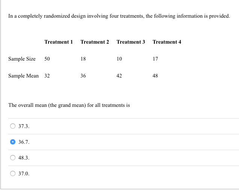Click the "completely randomized design" intro sentence
The width and height of the screenshot is (239, 190).
point(119,17)
